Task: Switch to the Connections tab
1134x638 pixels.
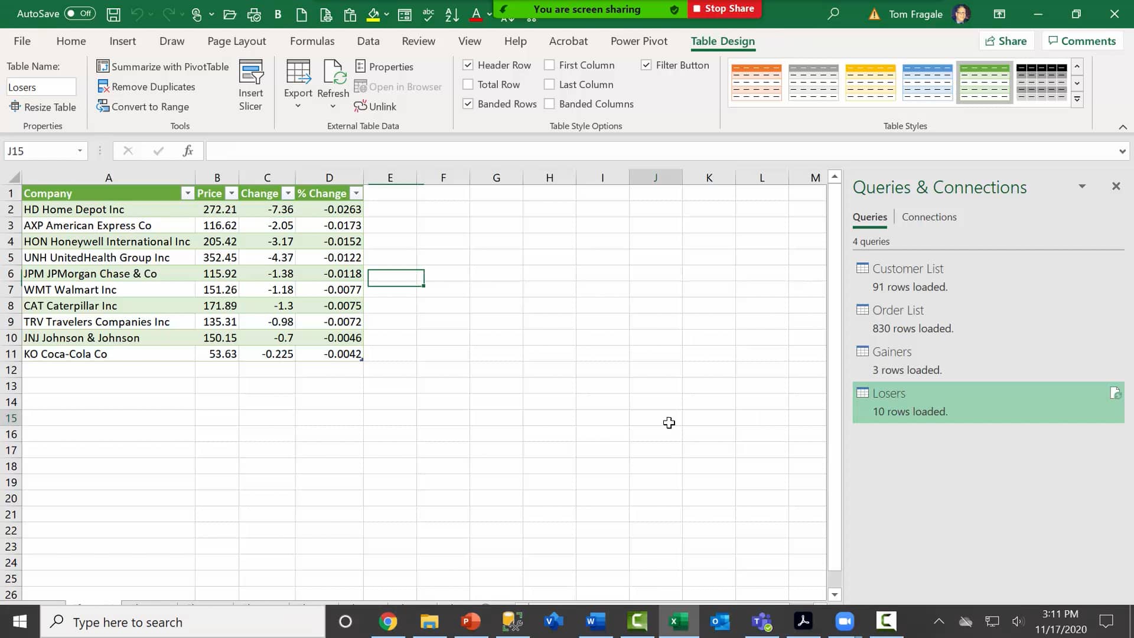Action: 929,217
